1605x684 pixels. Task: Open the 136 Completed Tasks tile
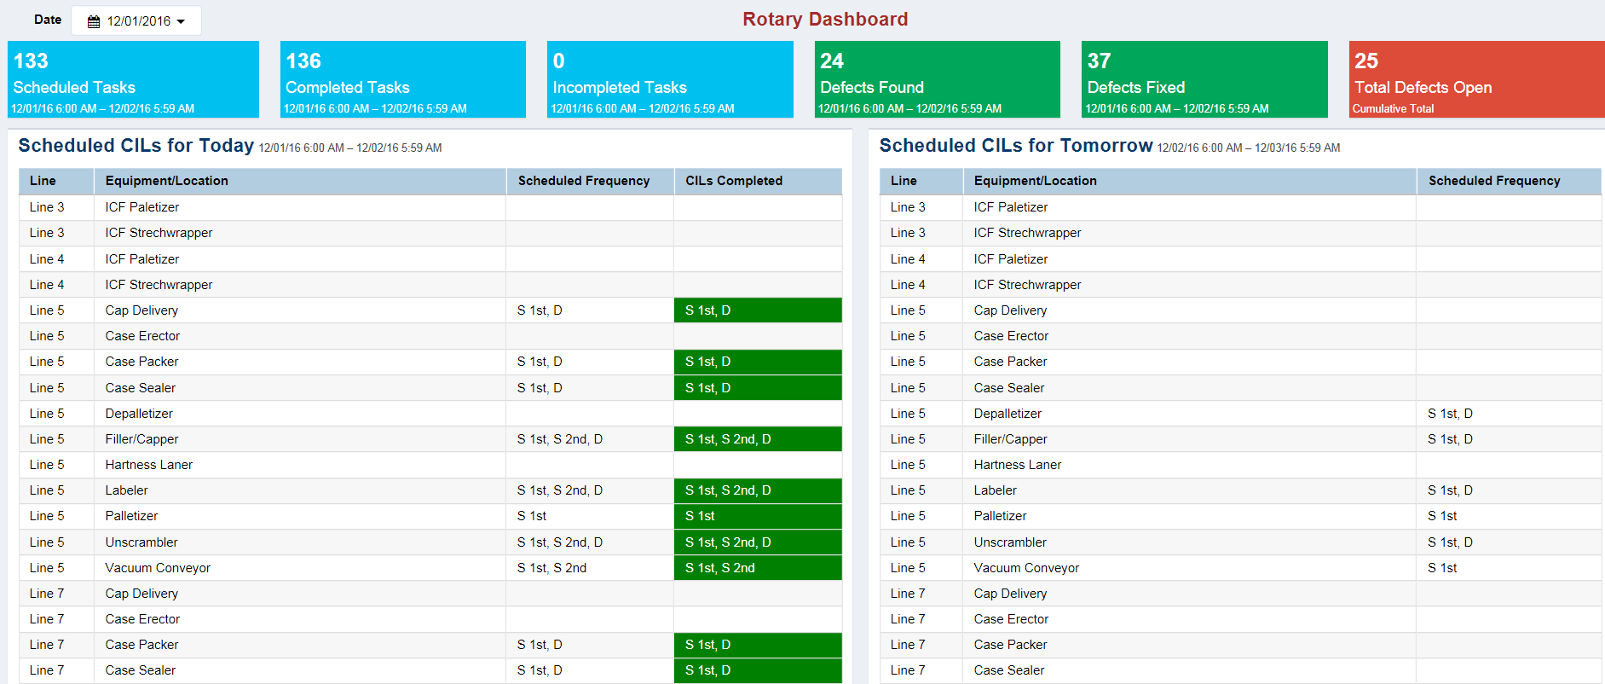pyautogui.click(x=403, y=79)
